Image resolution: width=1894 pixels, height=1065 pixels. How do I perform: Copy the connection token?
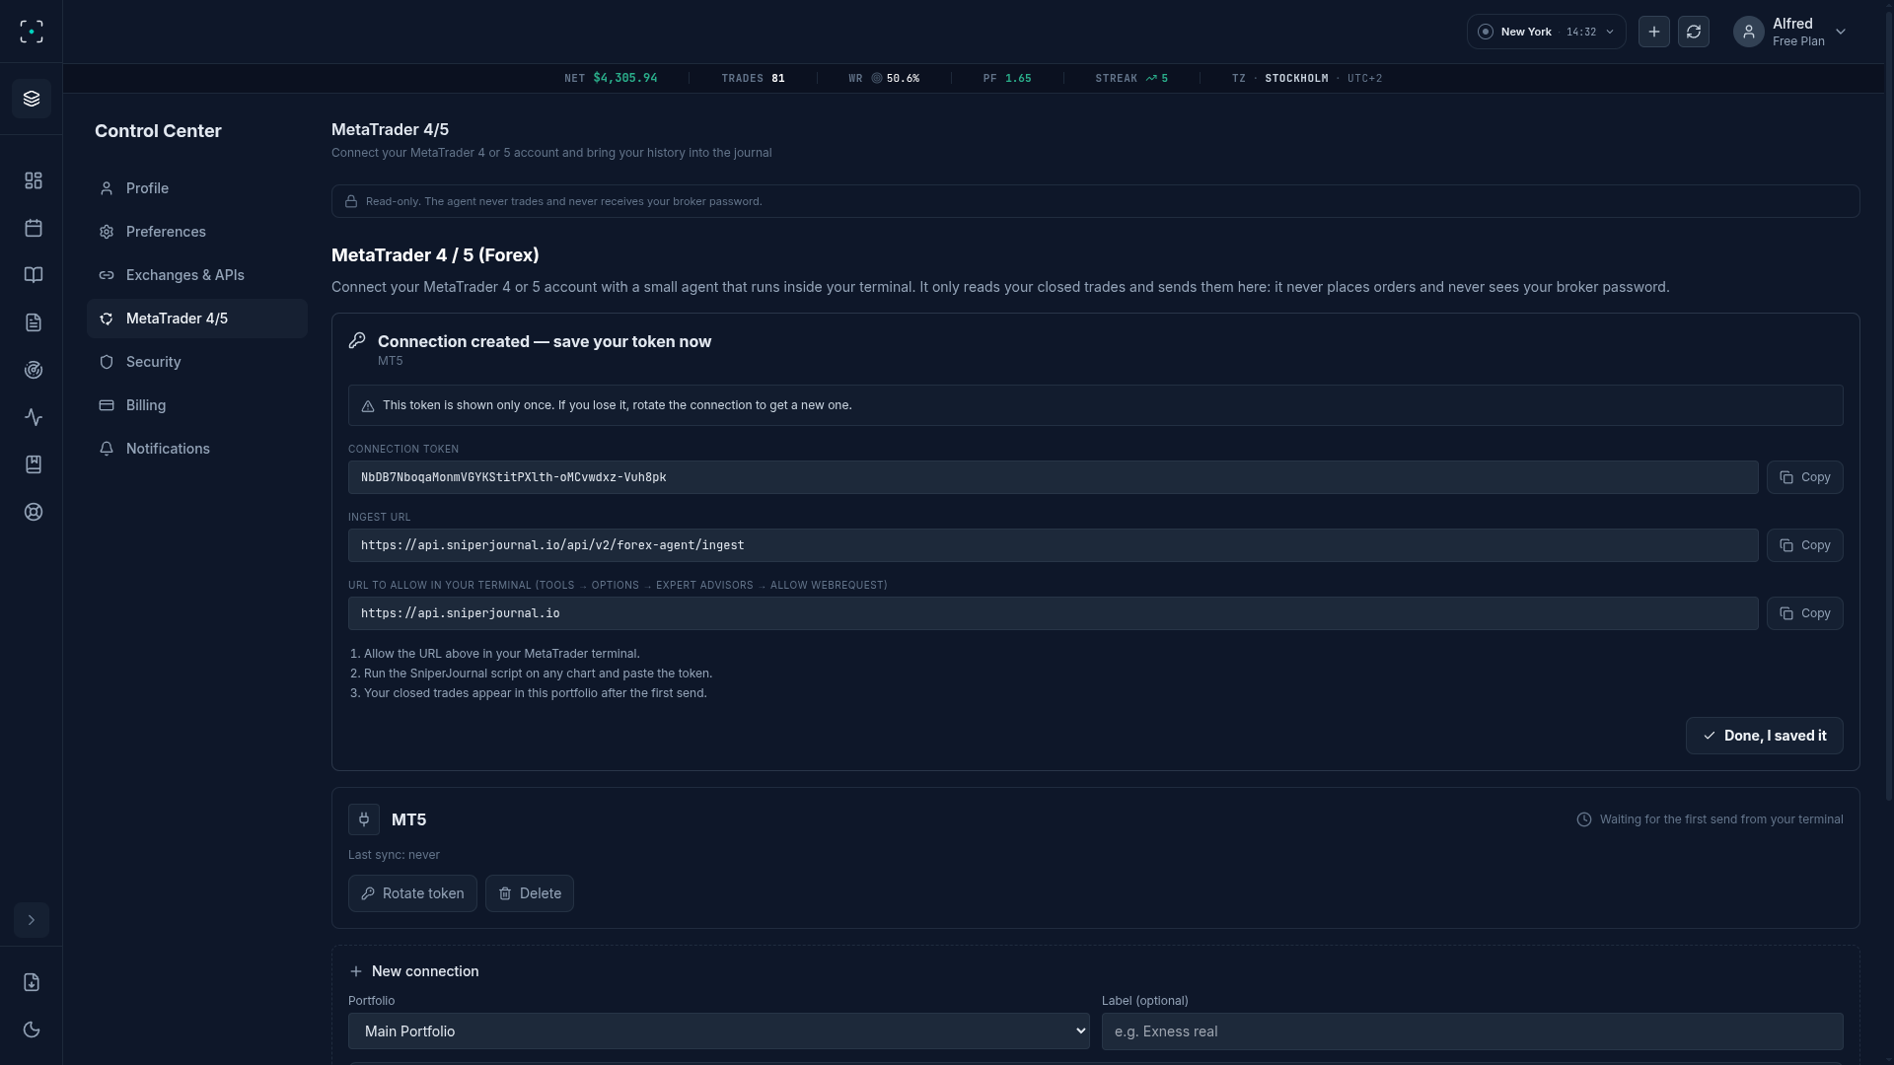pos(1804,477)
